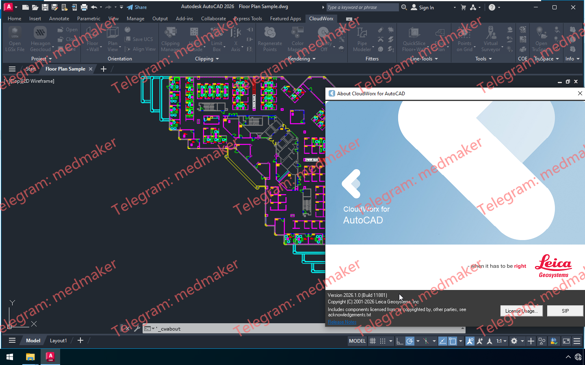Open Windows Start menu
This screenshot has height=365, width=585.
coord(10,357)
